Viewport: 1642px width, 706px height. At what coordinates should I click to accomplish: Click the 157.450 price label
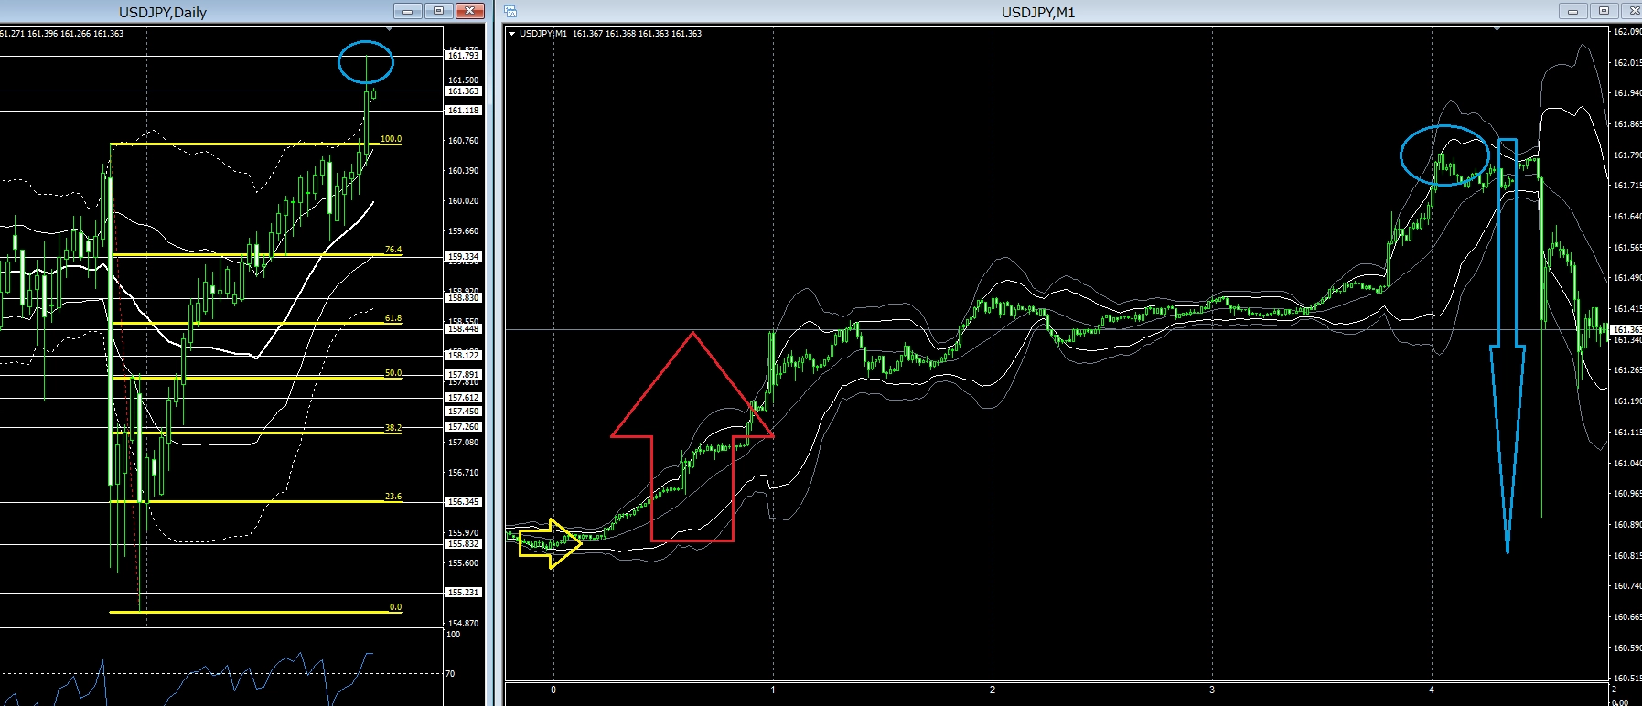tap(464, 412)
